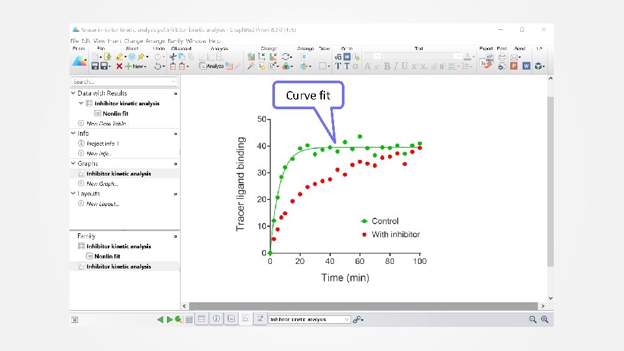The height and width of the screenshot is (351, 624).
Task: Open the File menu
Action: 74,40
